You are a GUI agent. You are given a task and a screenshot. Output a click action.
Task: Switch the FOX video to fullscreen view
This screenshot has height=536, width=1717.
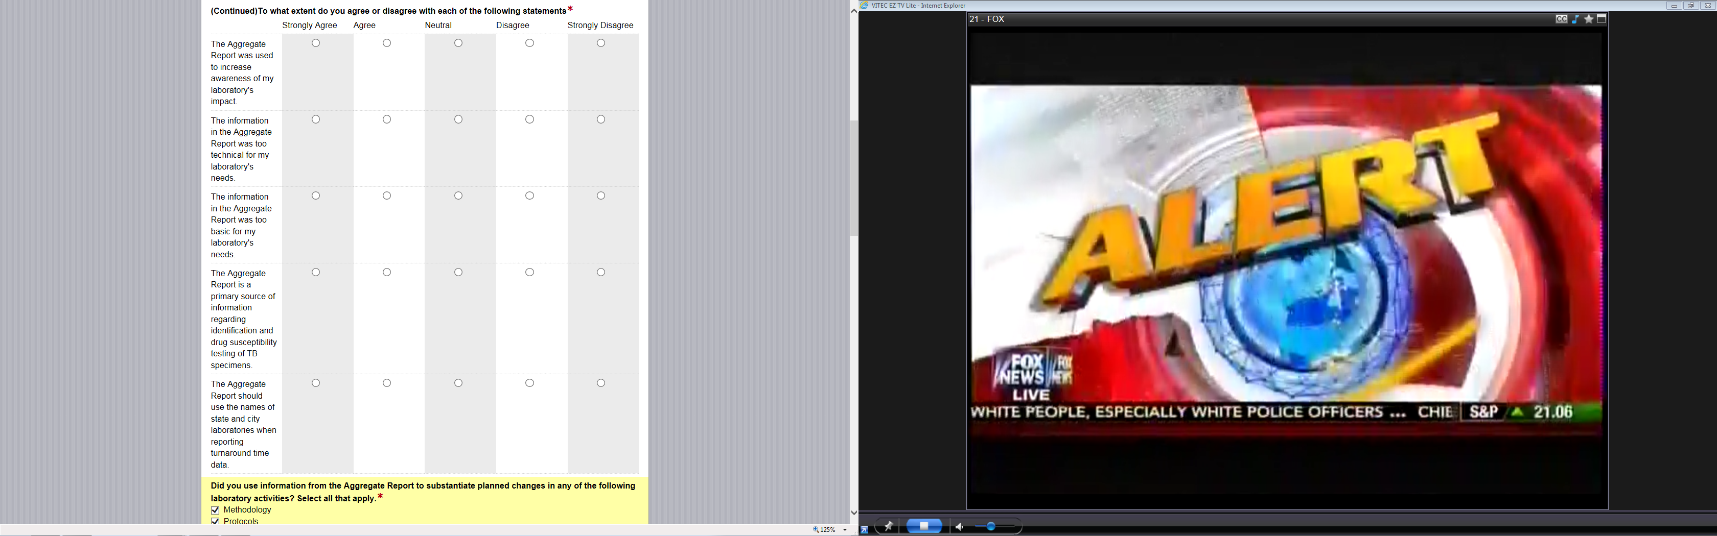[x=1602, y=19]
